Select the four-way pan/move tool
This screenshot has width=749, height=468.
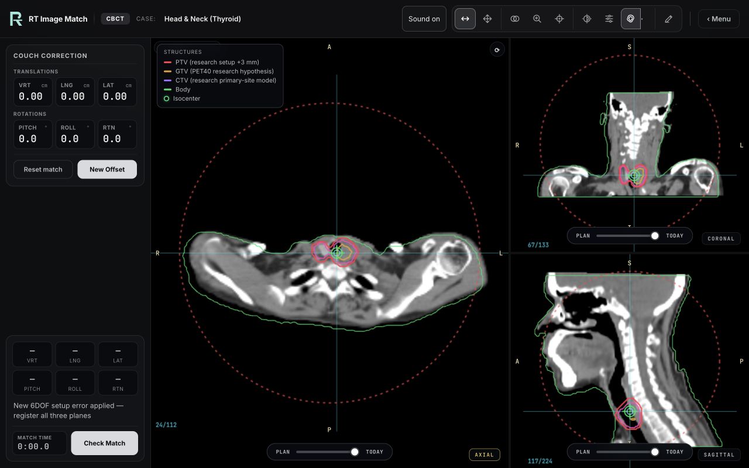coord(487,19)
